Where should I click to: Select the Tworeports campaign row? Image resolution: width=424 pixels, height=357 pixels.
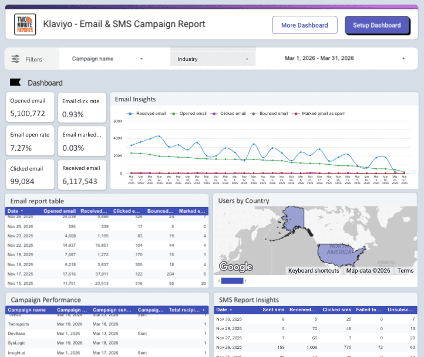[107, 324]
